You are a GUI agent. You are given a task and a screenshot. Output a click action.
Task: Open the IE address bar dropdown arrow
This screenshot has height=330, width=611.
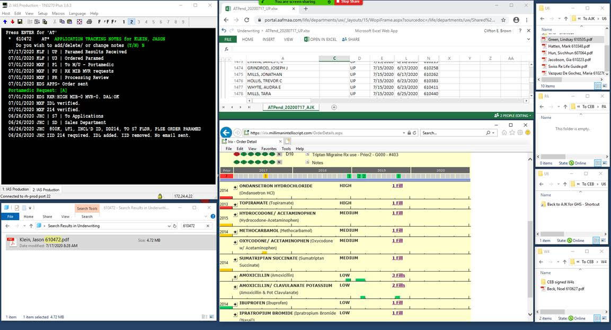(404, 133)
